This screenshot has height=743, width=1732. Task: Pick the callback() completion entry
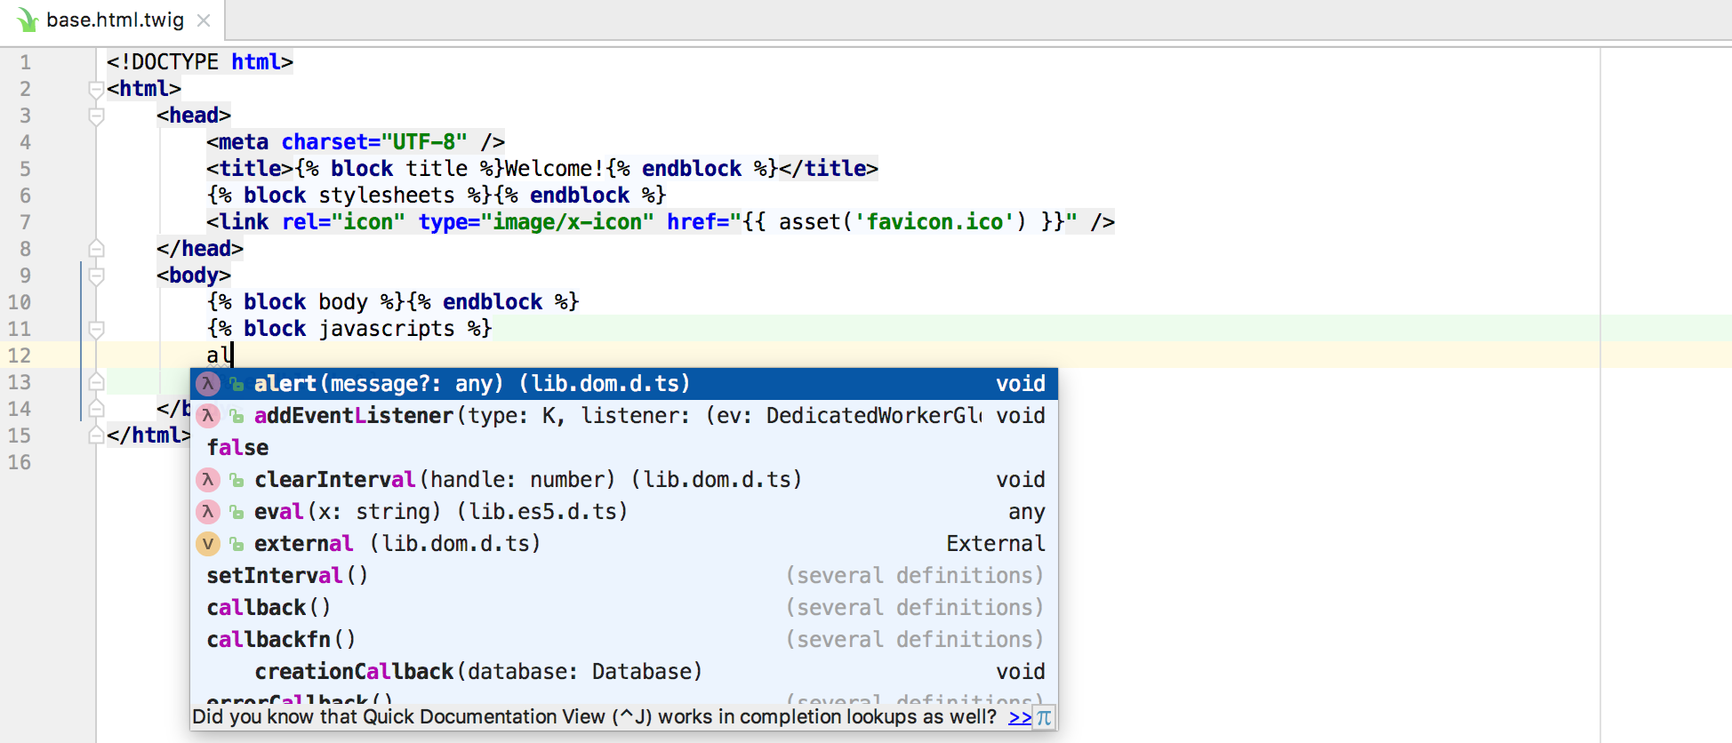point(624,608)
